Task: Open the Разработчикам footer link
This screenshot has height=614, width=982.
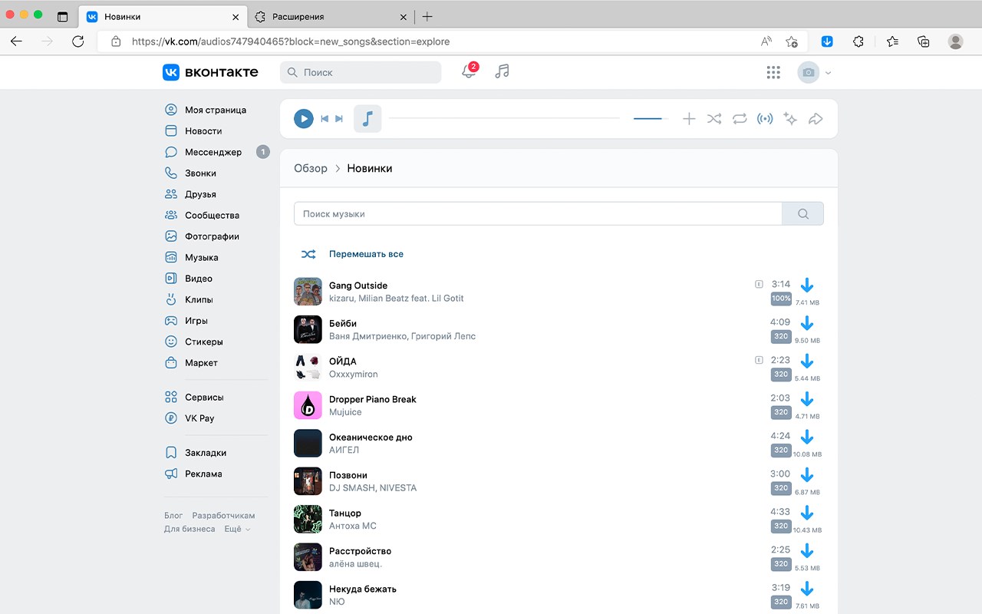Action: [223, 516]
